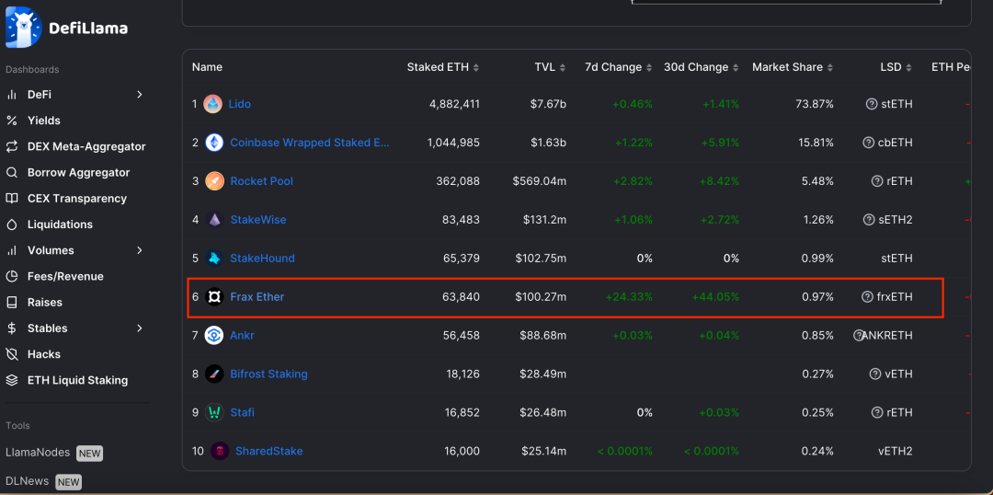Open the Rocket Pool protocol link
The width and height of the screenshot is (993, 495).
pyautogui.click(x=261, y=181)
